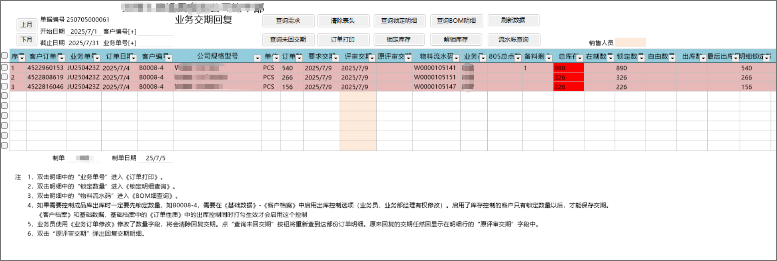Image resolution: width=777 pixels, height=261 pixels.
Task: Toggle the select-all checkbox in header
Action: (x=4, y=56)
